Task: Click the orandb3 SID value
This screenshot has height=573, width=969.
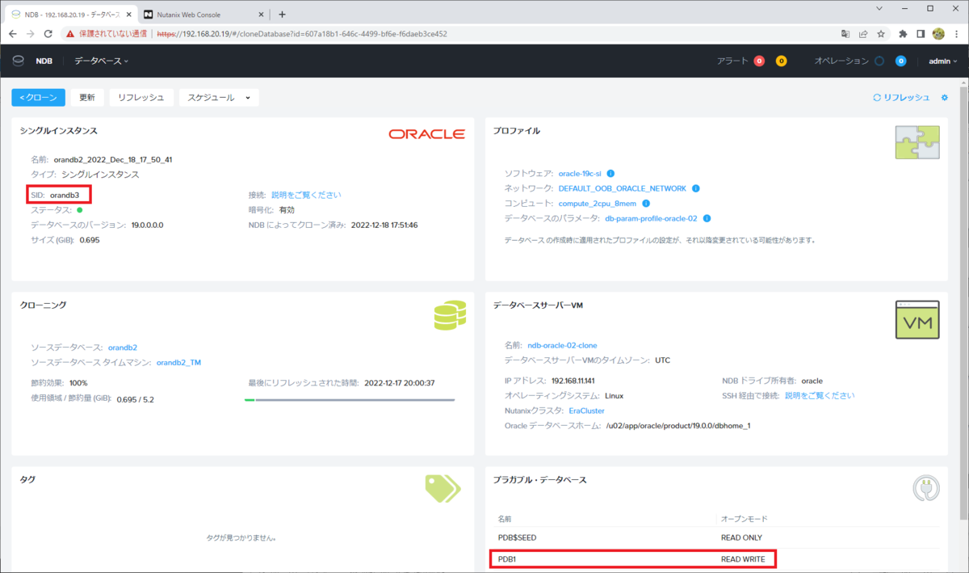Action: [x=66, y=195]
